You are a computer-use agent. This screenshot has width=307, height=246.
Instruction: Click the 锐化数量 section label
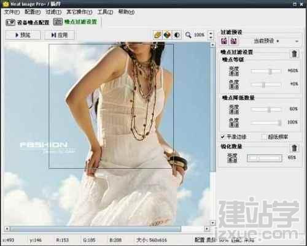point(231,146)
